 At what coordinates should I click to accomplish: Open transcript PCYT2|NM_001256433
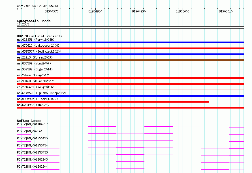tap(32, 152)
